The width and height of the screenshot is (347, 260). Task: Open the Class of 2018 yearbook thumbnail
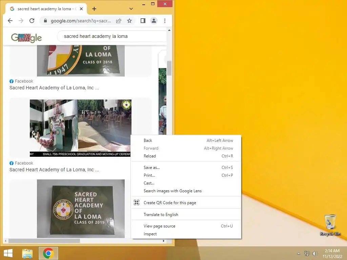coord(81,61)
